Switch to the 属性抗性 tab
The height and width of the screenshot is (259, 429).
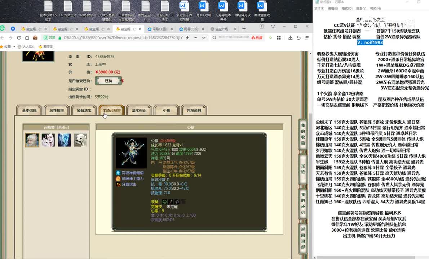pos(57,110)
